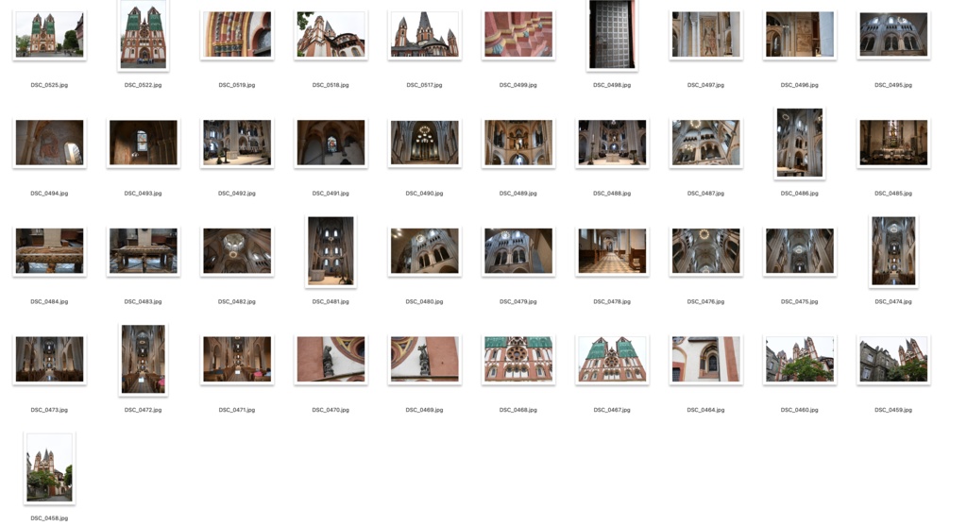This screenshot has height=526, width=967.
Task: Select the DSC_0522.jpg file name
Action: (x=144, y=85)
